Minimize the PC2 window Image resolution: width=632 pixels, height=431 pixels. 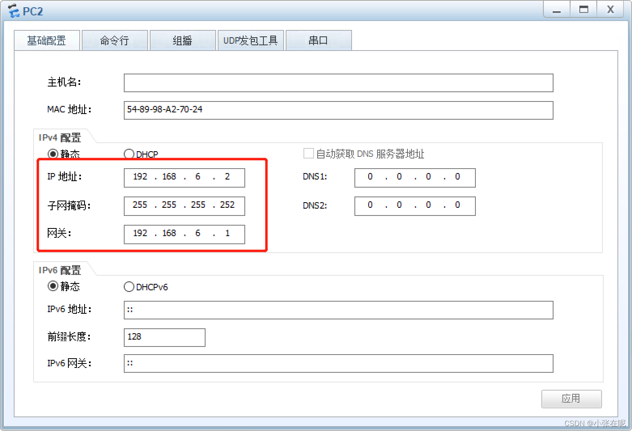point(557,9)
